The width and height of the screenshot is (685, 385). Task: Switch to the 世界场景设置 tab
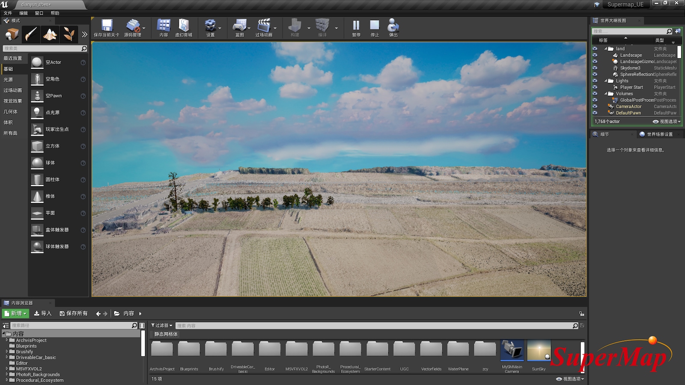659,134
